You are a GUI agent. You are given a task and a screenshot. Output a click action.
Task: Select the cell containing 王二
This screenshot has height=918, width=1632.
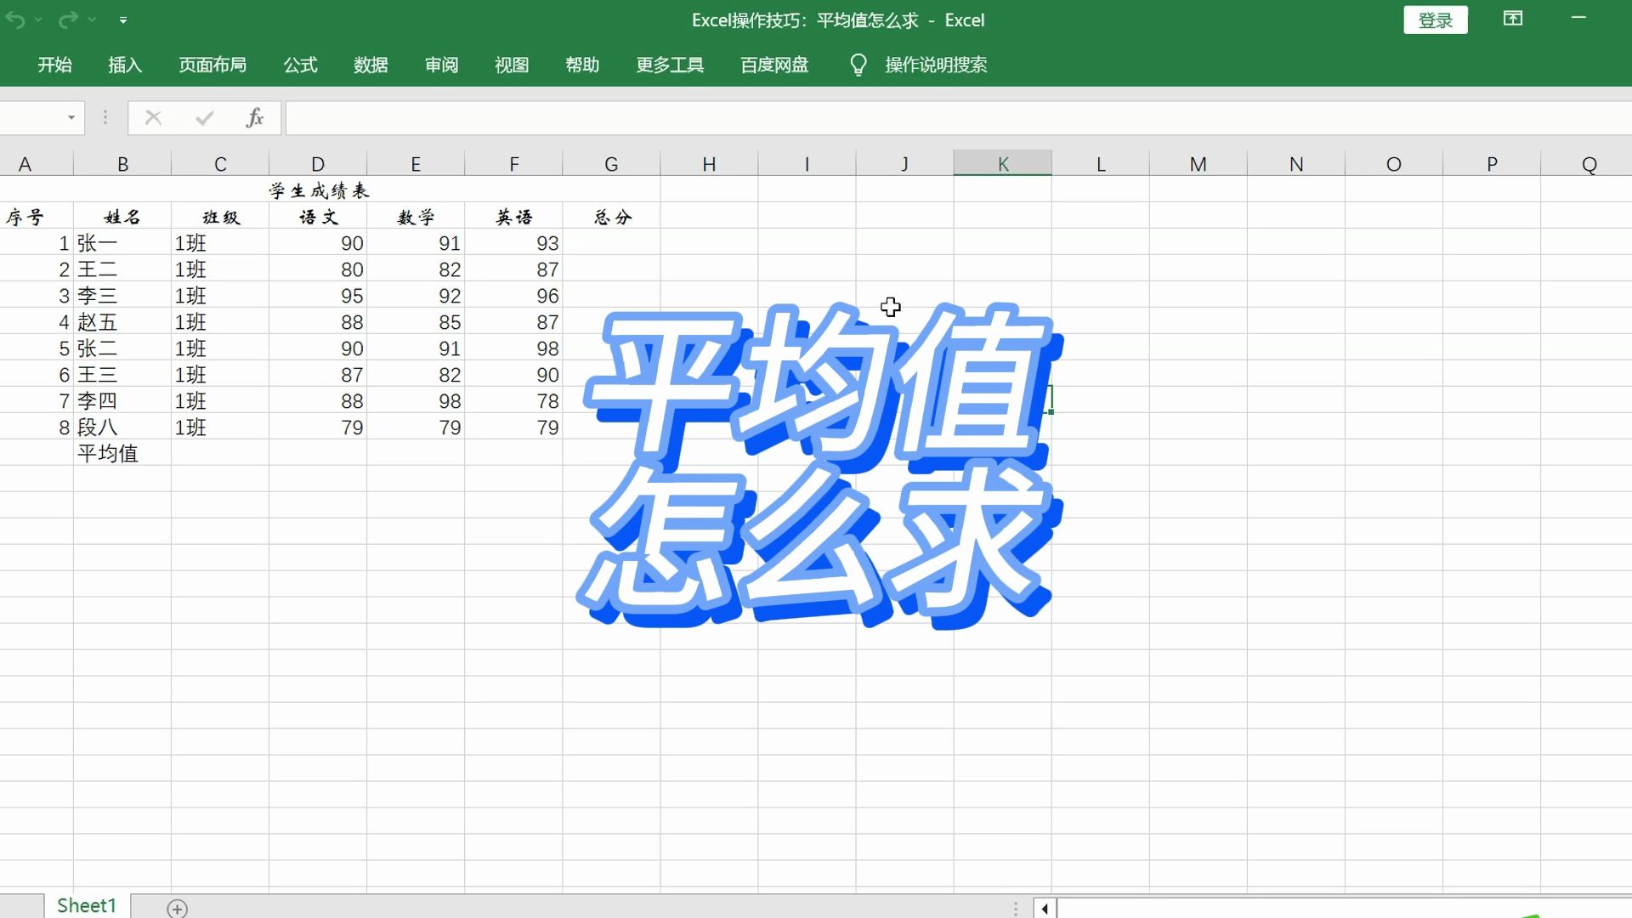coord(122,269)
